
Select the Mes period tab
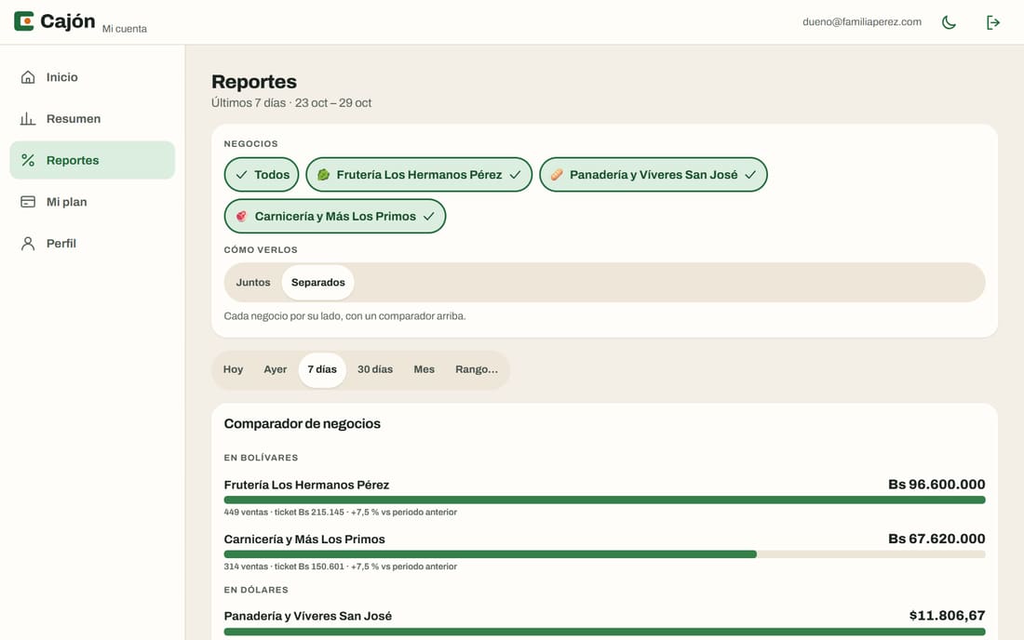pyautogui.click(x=424, y=369)
